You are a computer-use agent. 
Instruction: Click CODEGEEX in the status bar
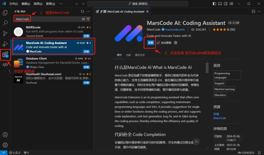click(246, 153)
